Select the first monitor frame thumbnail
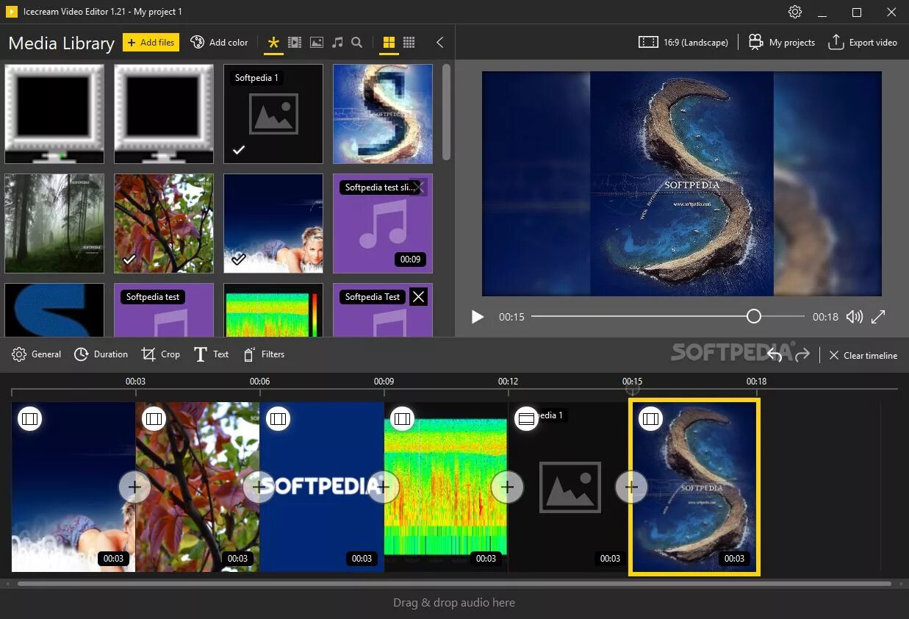Image resolution: width=909 pixels, height=619 pixels. [x=54, y=114]
